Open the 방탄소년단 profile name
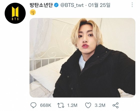 coord(41,5)
